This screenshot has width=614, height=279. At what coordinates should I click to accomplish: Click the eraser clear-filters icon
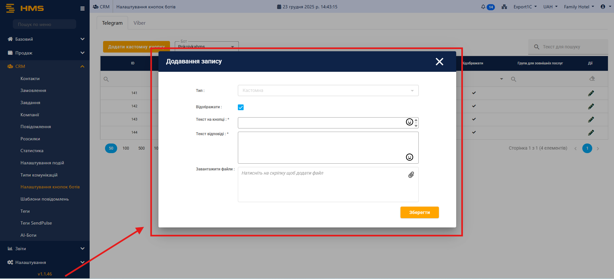point(592,79)
